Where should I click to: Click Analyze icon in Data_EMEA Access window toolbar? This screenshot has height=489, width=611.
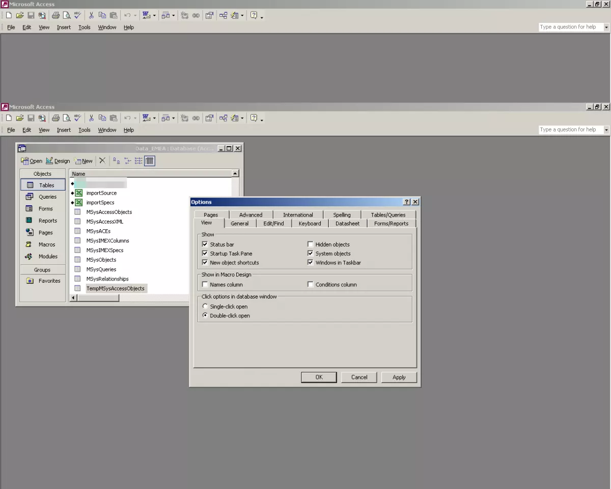coord(165,118)
